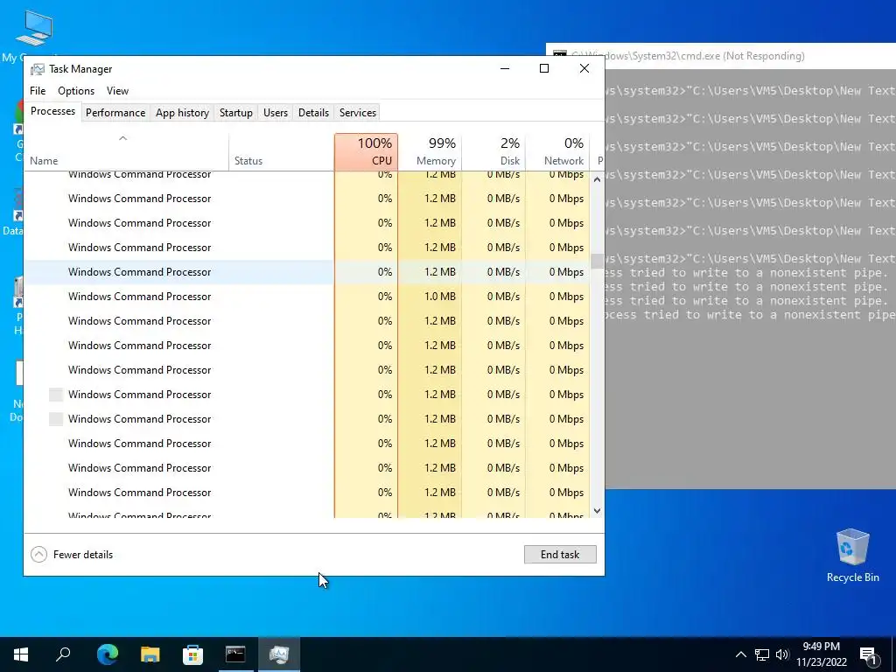Open File Explorer from taskbar

point(150,654)
